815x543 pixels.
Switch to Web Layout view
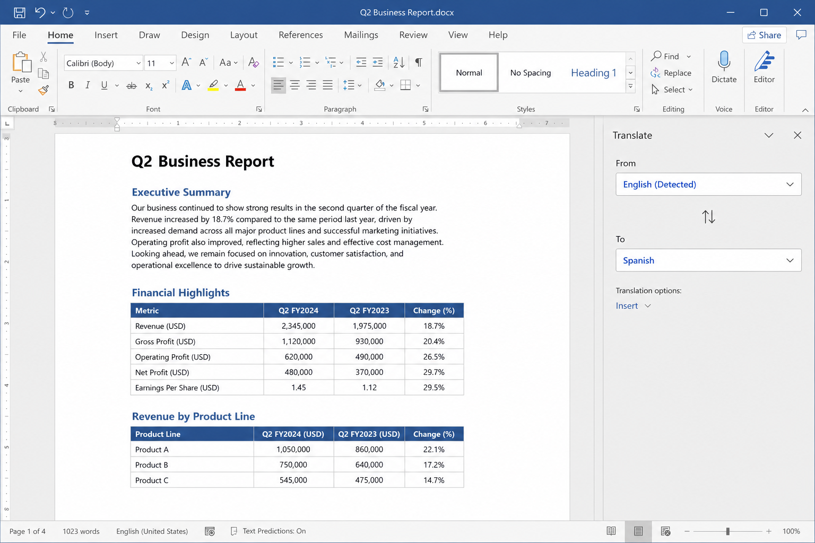coord(665,531)
